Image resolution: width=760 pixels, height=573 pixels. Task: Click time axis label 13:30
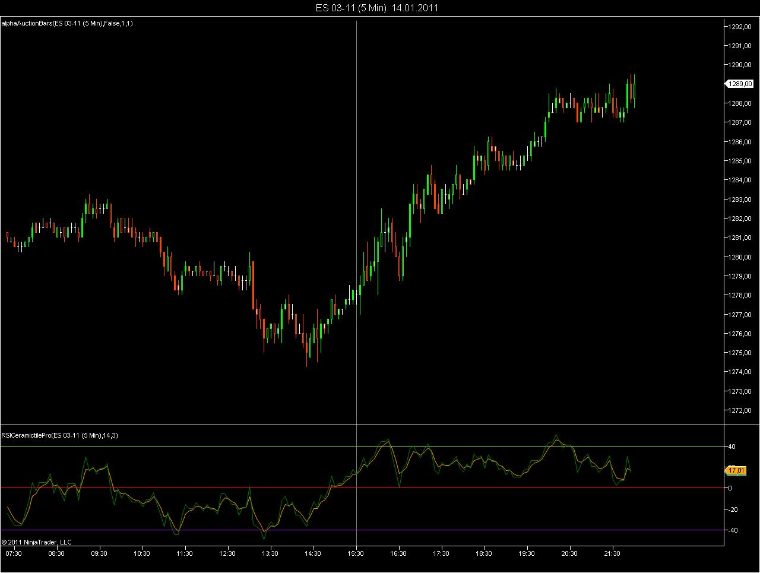[x=270, y=553]
